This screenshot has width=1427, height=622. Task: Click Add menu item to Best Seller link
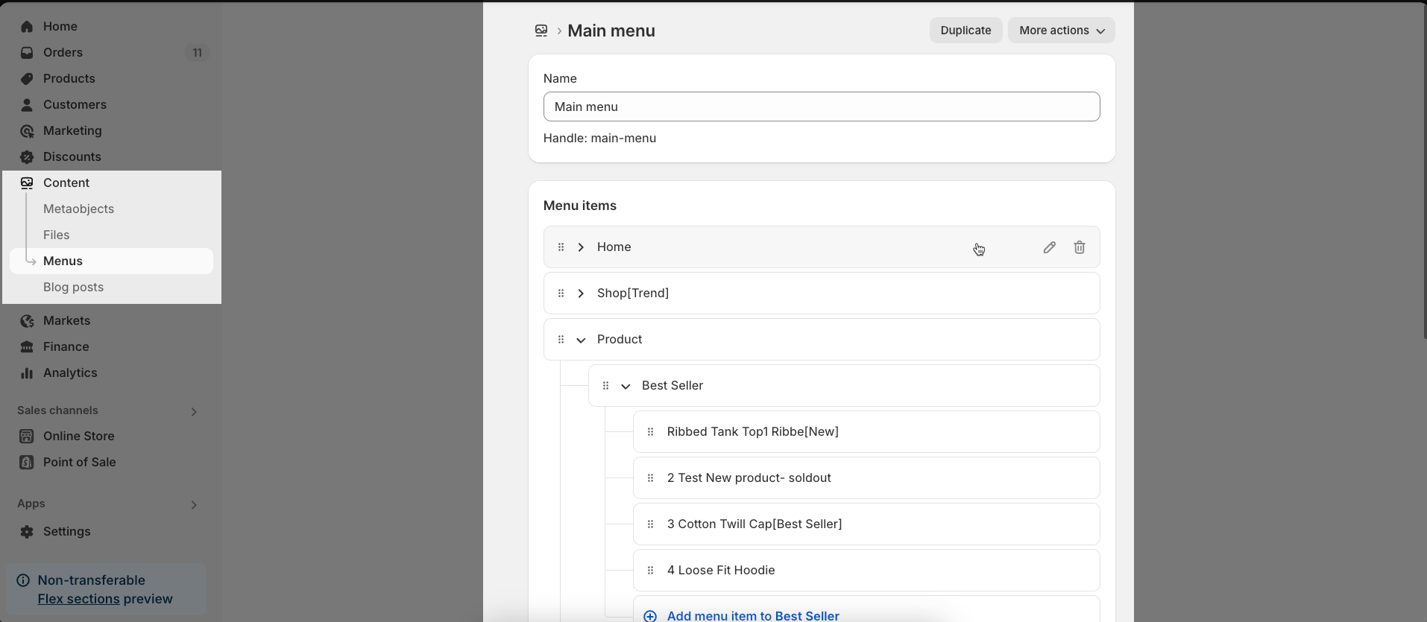pyautogui.click(x=753, y=616)
